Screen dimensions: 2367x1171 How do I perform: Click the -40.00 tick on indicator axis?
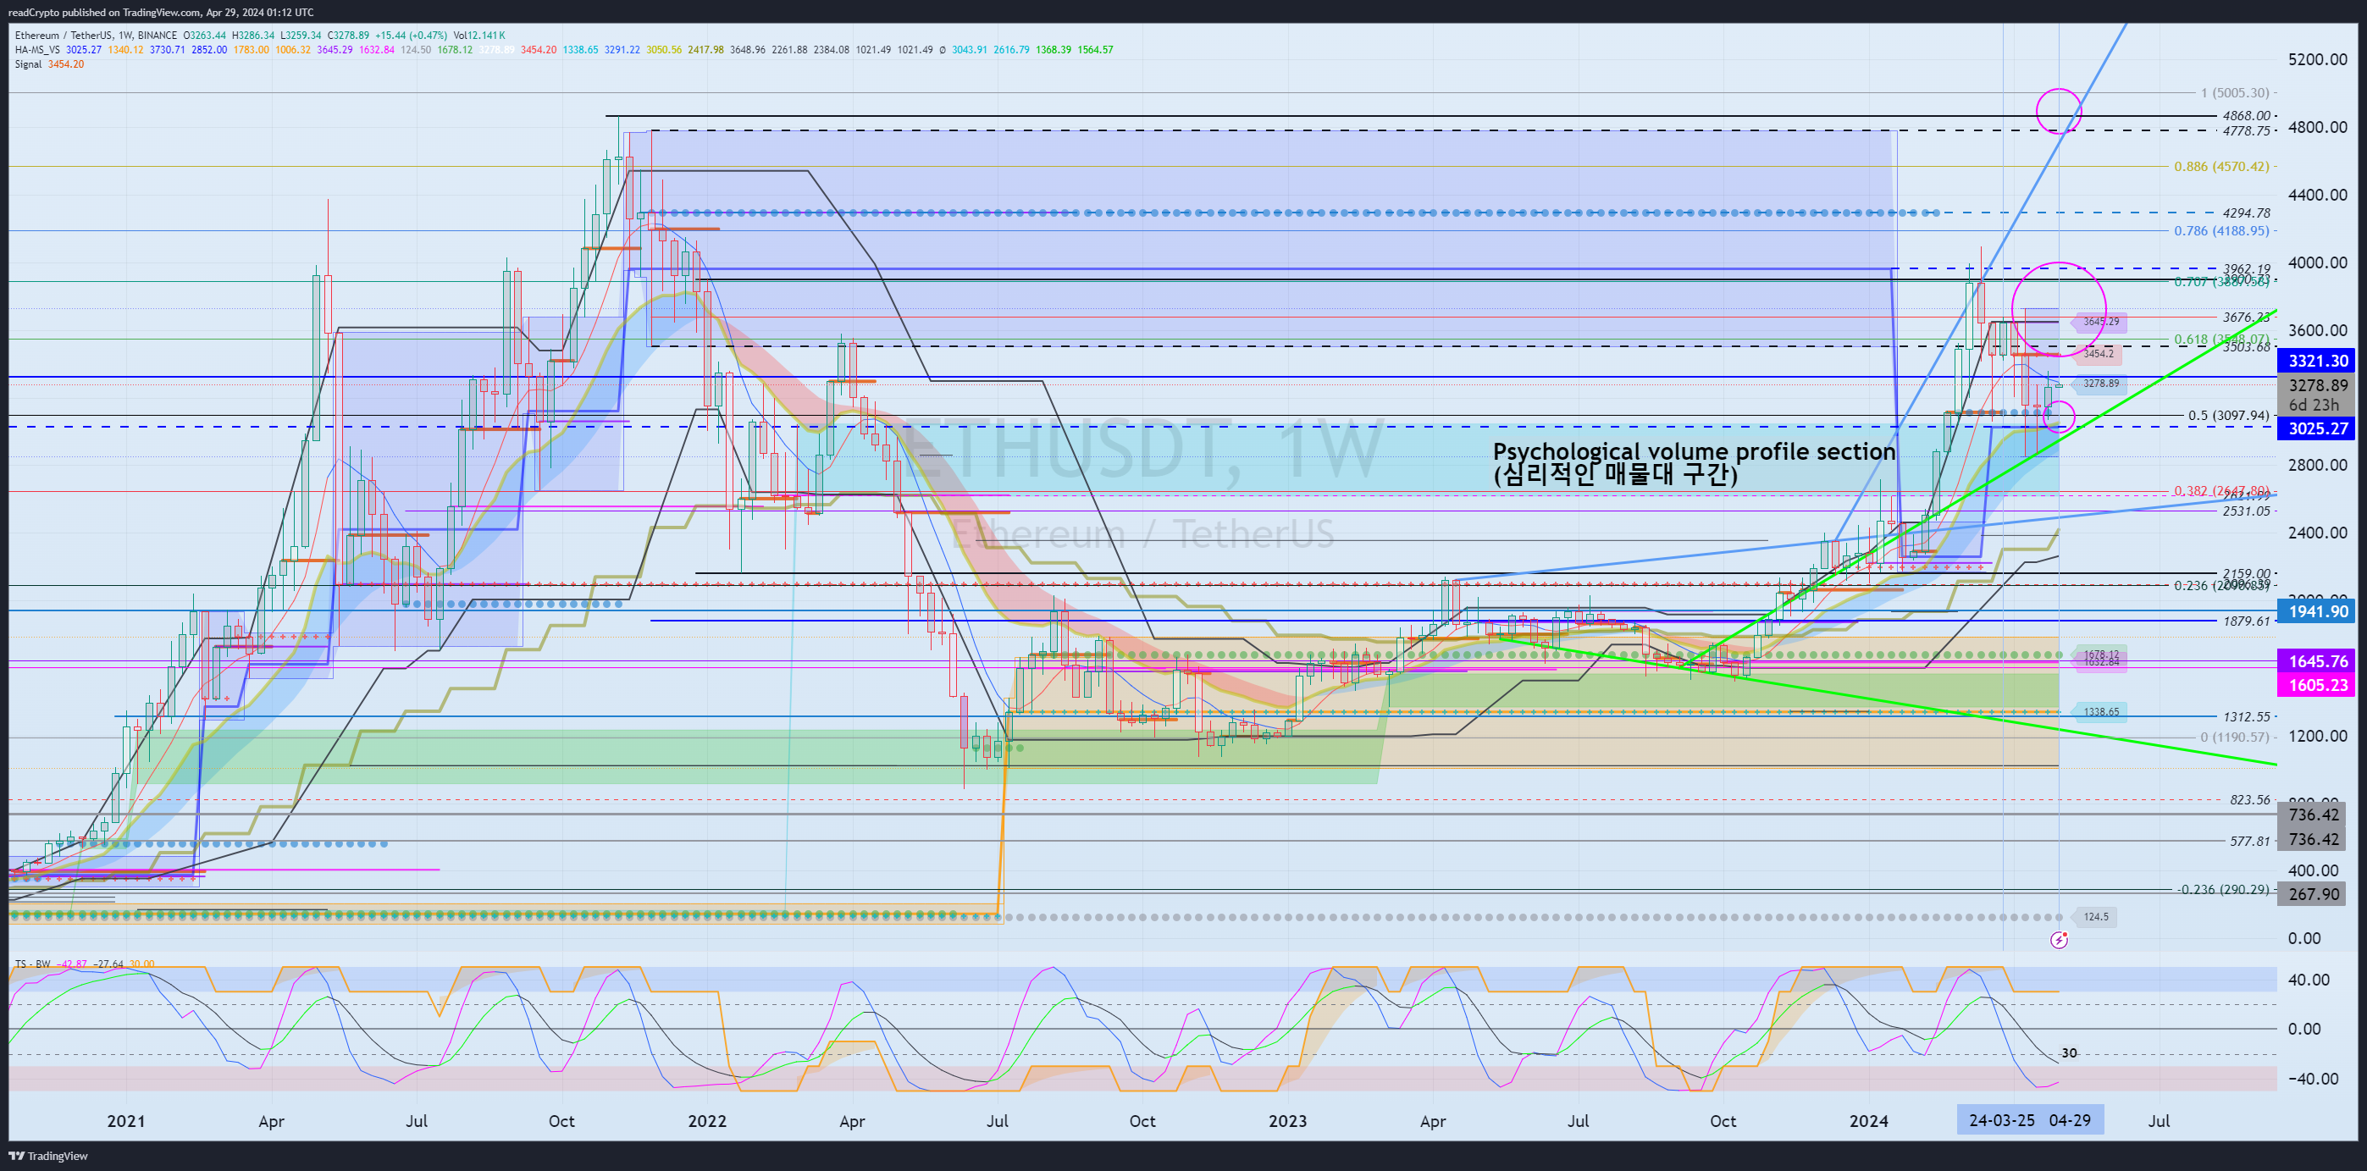click(x=2312, y=1078)
